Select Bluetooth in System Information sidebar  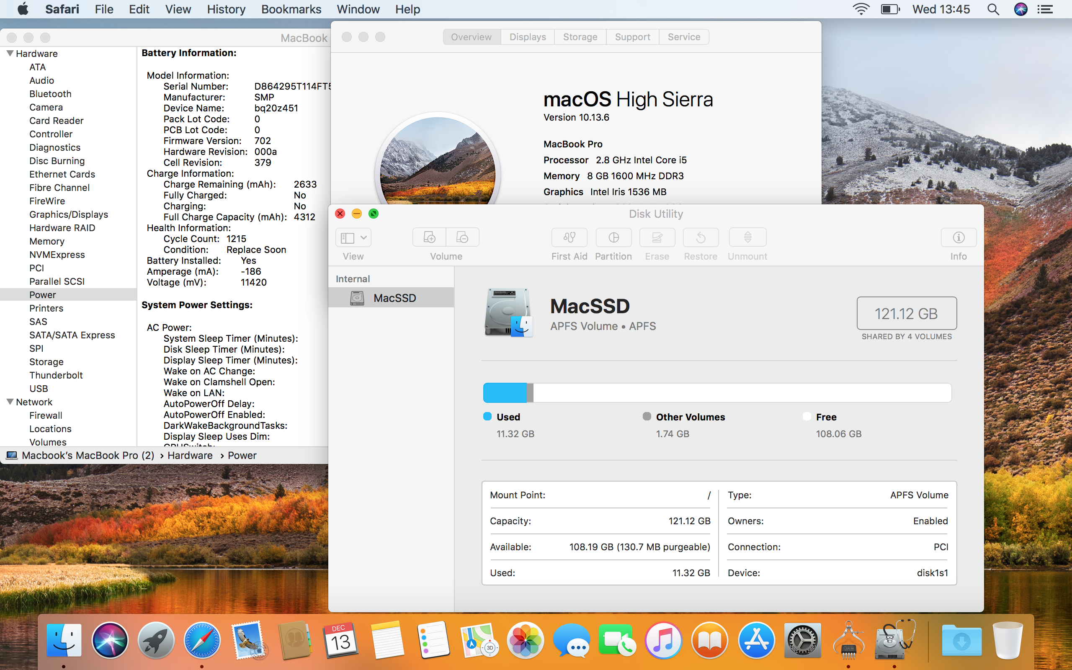[x=50, y=94]
